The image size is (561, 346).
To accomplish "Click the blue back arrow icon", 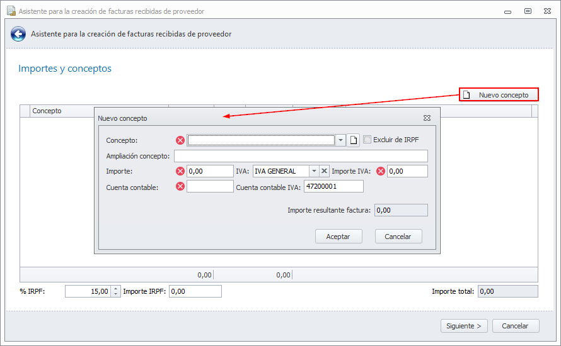I will click(18, 35).
